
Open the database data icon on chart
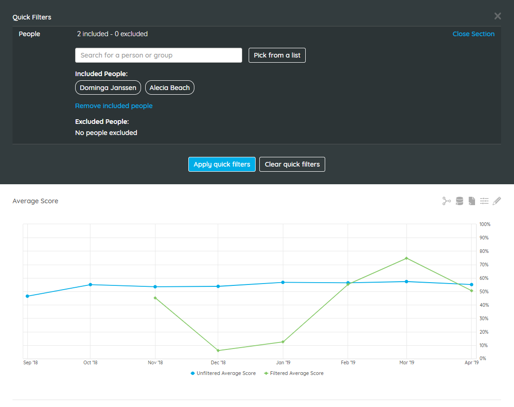coord(459,201)
